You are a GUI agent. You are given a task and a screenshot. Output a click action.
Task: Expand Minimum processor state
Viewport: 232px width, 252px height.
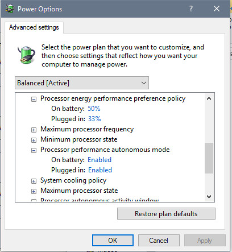[x=34, y=140]
